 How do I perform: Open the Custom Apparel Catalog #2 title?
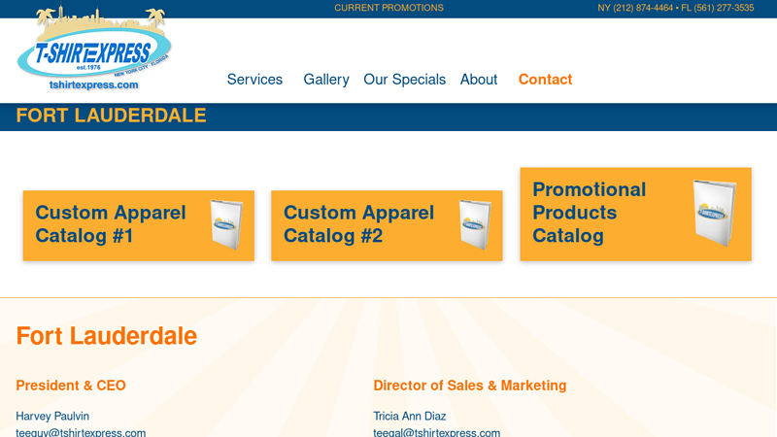[x=358, y=224]
